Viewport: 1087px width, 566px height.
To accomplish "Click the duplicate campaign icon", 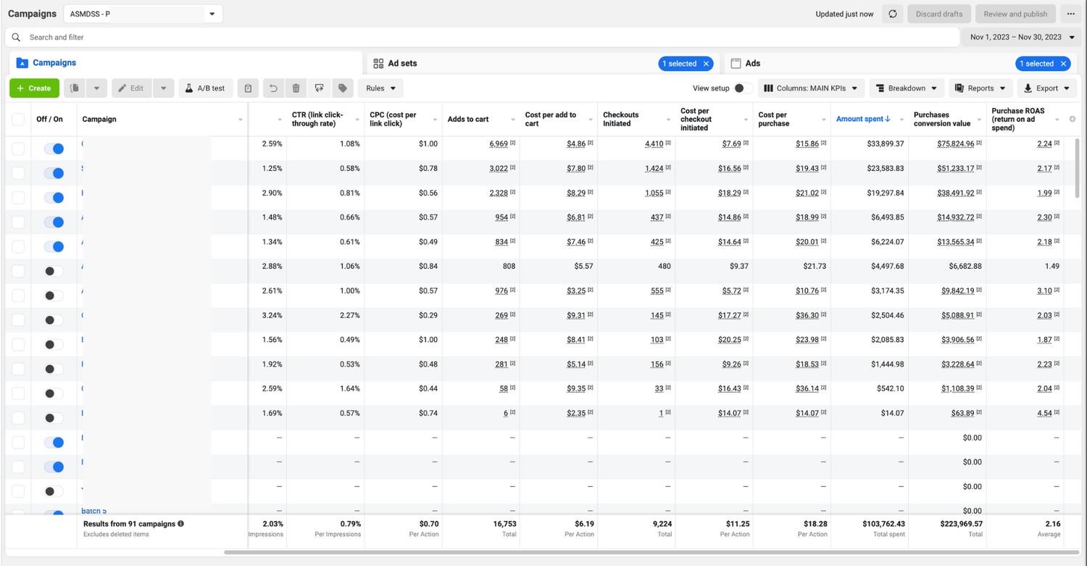I will 75,88.
